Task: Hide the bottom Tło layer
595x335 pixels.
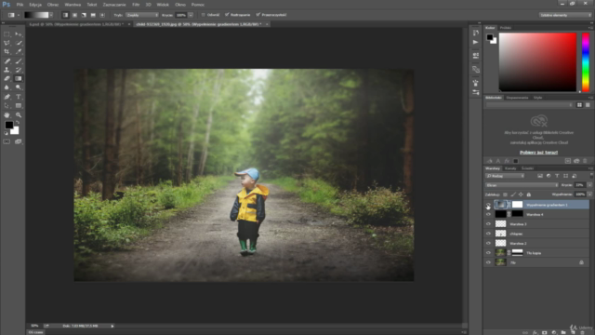Action: pos(488,262)
